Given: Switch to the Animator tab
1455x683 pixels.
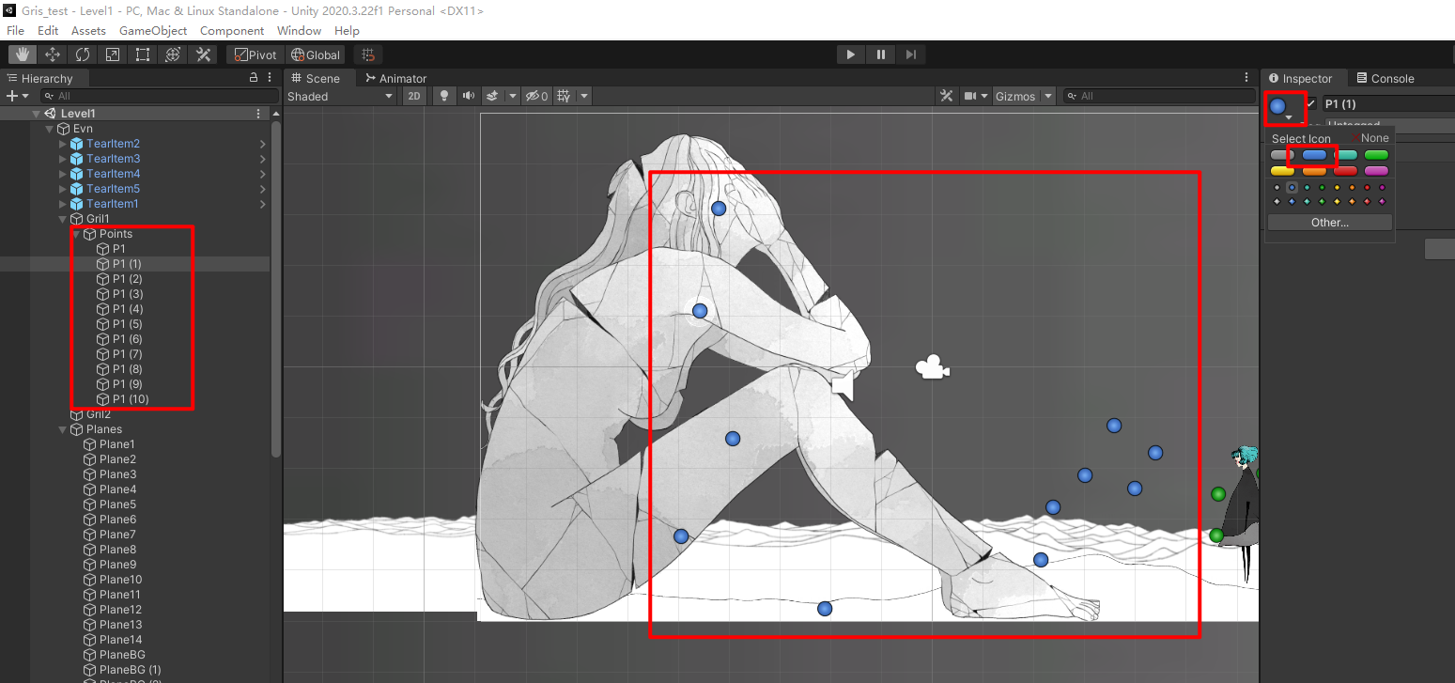Looking at the screenshot, I should [395, 78].
